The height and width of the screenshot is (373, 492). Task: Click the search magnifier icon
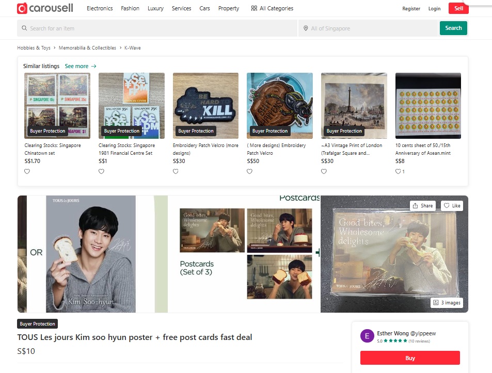pos(24,28)
